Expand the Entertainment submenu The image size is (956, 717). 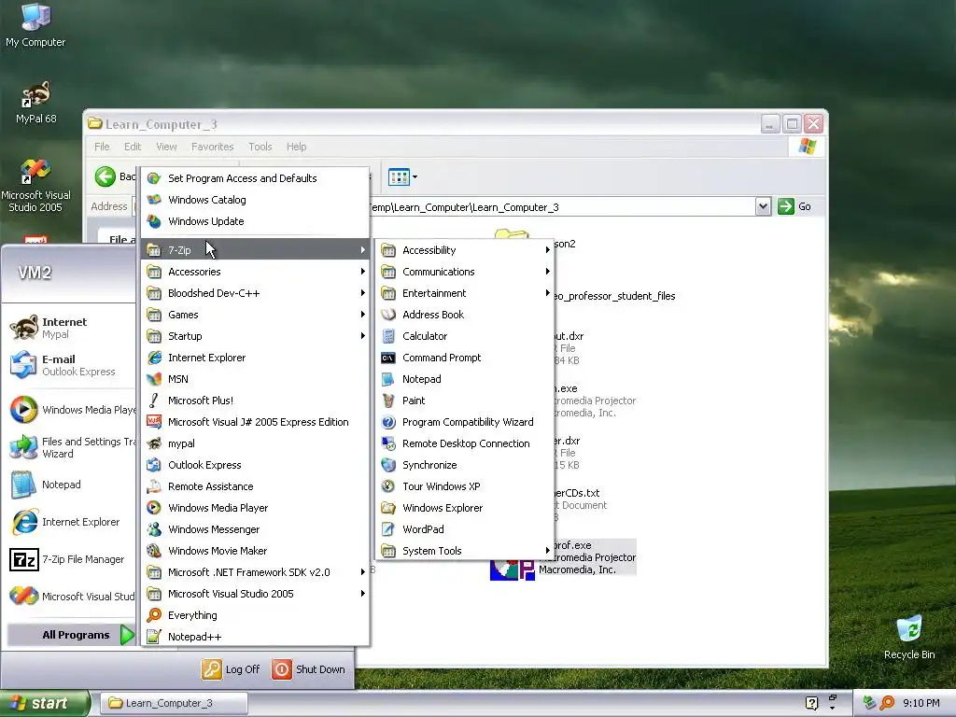(465, 293)
